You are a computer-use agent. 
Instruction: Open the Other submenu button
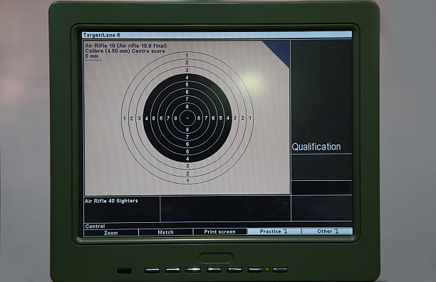(327, 231)
